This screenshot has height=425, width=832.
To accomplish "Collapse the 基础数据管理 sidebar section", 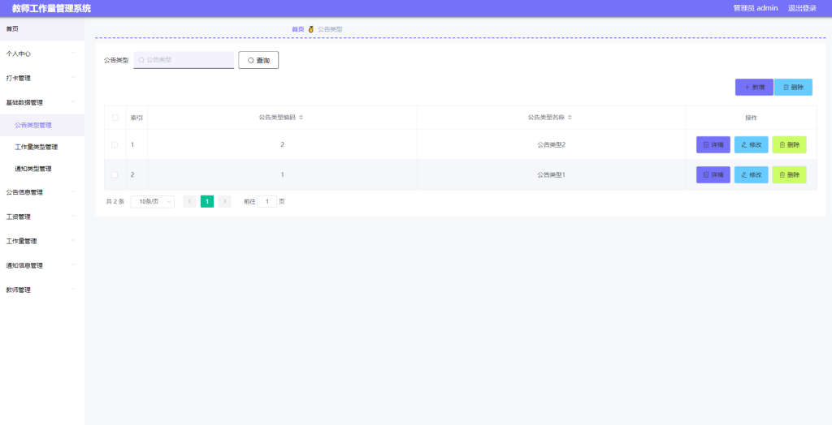I will (42, 102).
